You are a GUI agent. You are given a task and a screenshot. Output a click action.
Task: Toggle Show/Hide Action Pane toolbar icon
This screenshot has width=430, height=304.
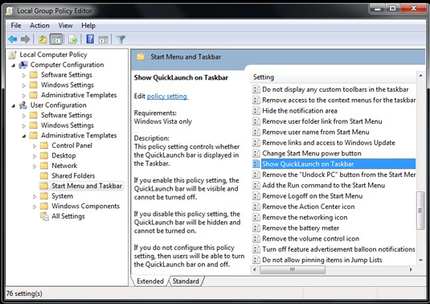[x=103, y=39]
